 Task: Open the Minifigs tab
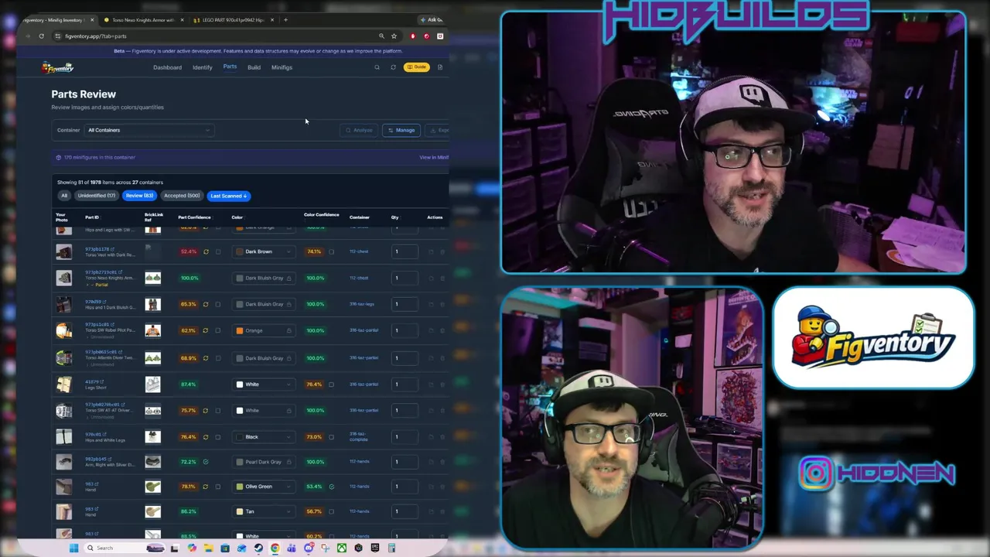pyautogui.click(x=282, y=67)
